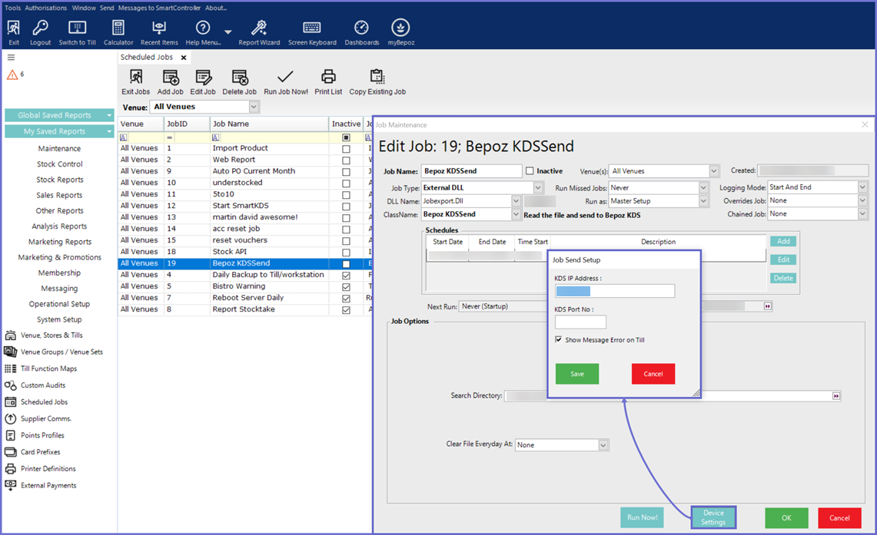The width and height of the screenshot is (877, 535).
Task: Click the green Save button
Action: tap(576, 374)
